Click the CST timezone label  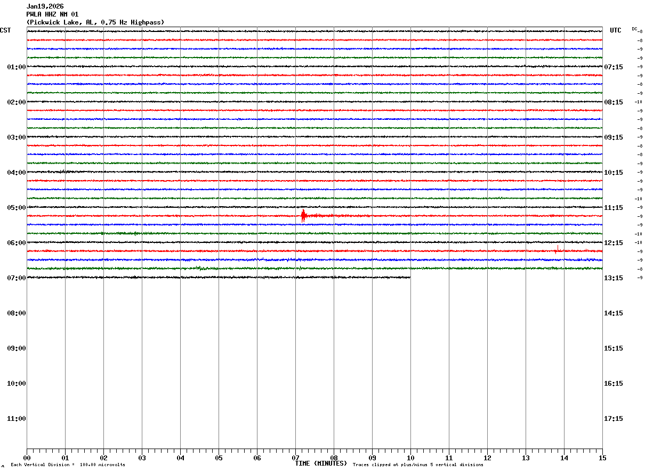point(5,30)
